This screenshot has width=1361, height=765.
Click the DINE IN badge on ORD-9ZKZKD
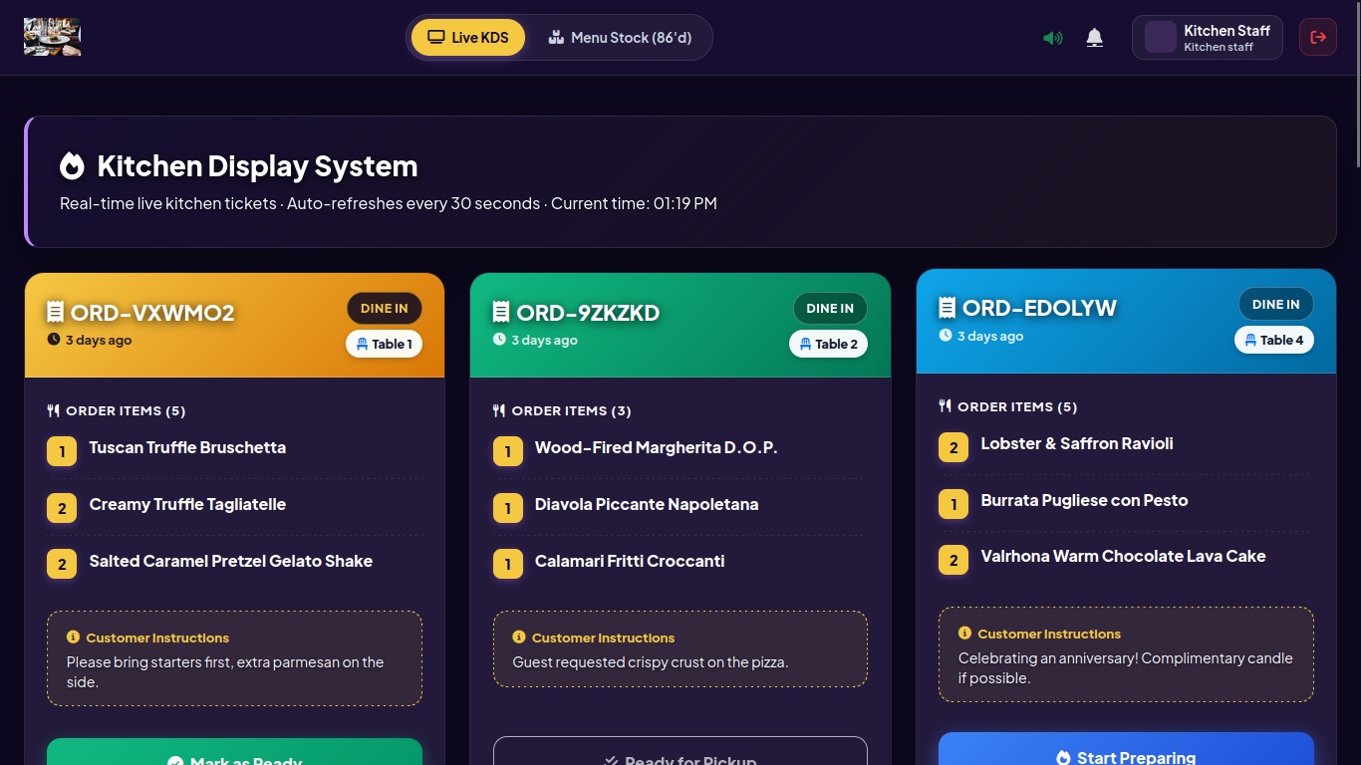[x=830, y=309]
